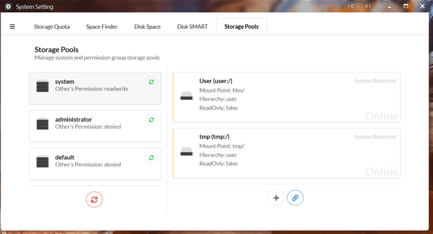Click the System Setting window title
This screenshot has width=433, height=234.
pos(35,6)
